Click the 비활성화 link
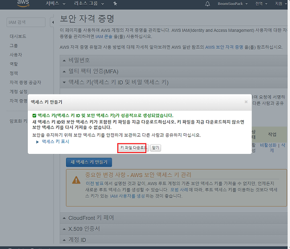 tap(268, 145)
